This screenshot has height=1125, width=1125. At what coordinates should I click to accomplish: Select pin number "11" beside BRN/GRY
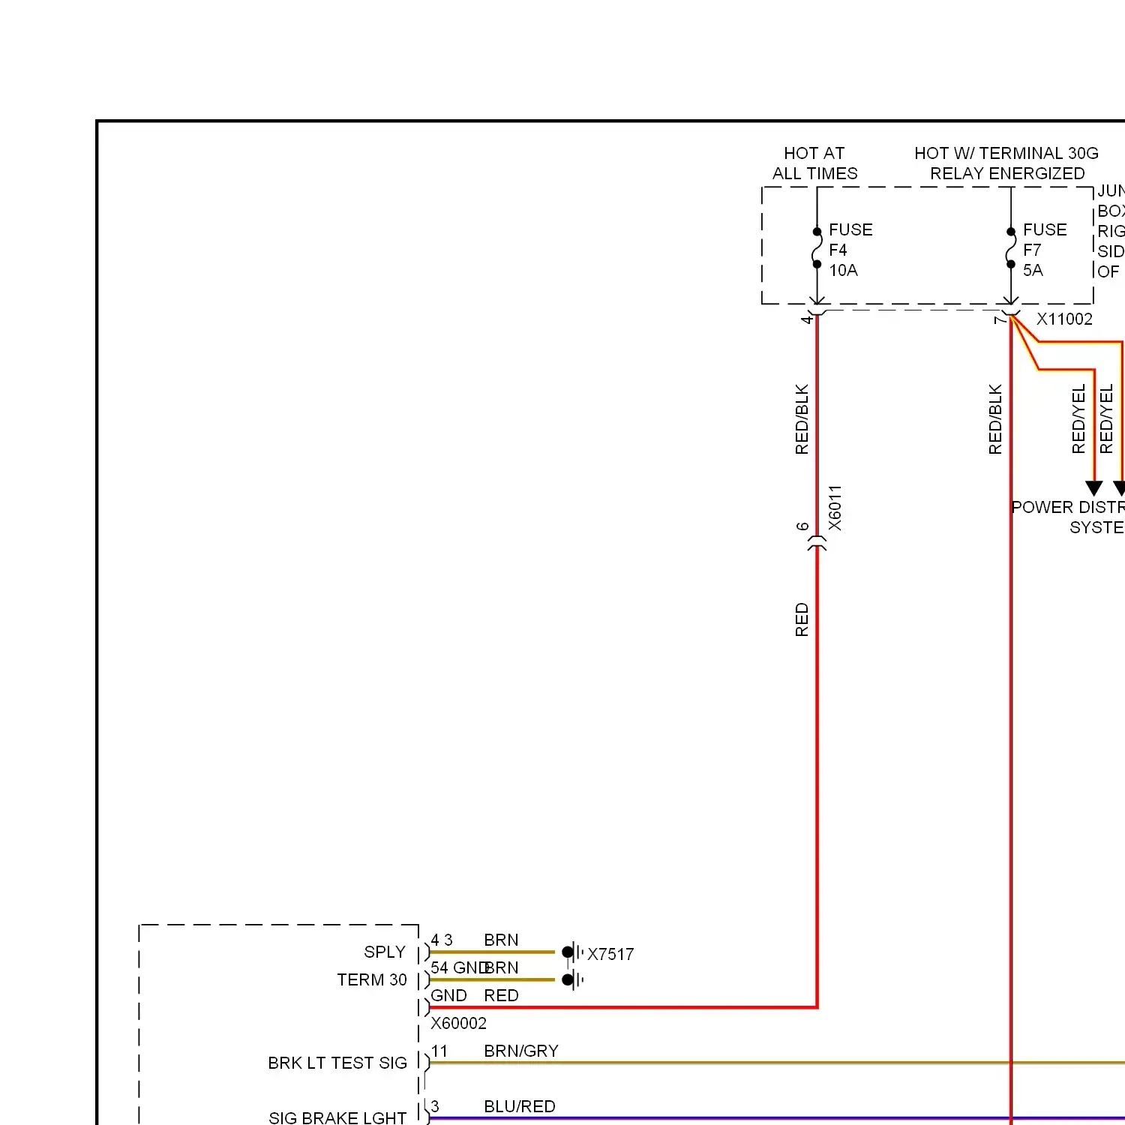pos(439,1051)
